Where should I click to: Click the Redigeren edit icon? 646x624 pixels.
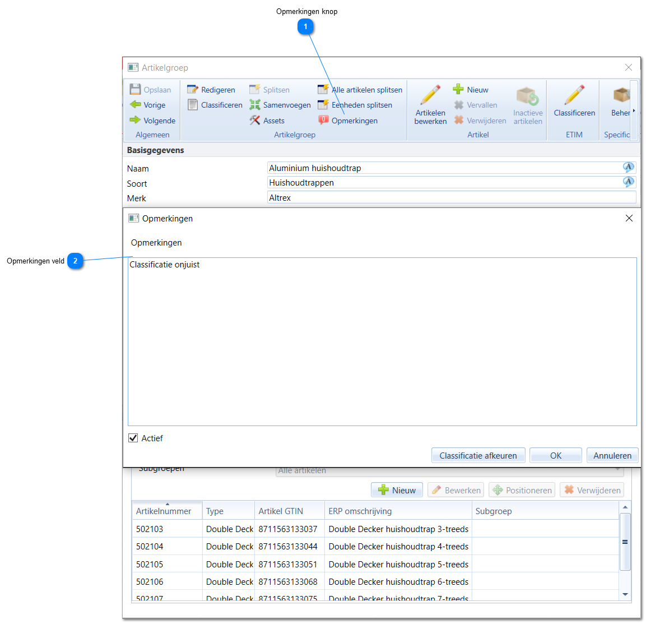pos(192,90)
